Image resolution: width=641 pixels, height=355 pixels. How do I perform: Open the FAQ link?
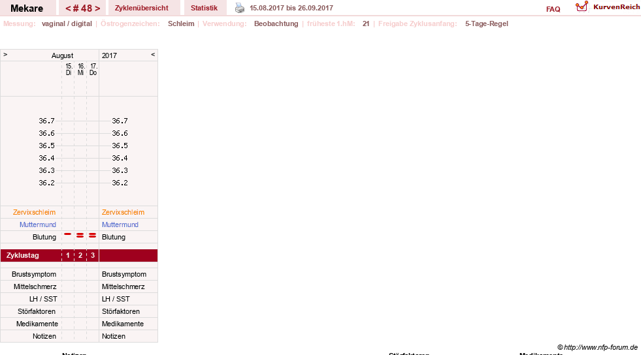(x=553, y=9)
